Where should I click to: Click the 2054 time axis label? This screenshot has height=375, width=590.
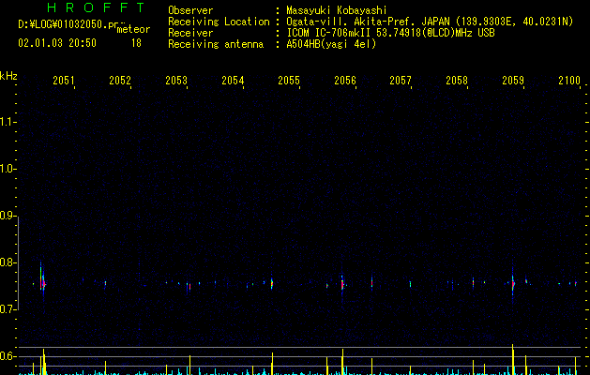(x=233, y=80)
